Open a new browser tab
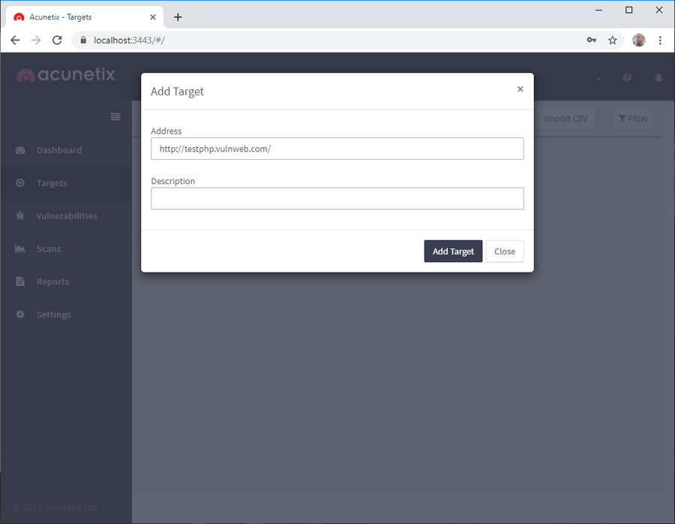The height and width of the screenshot is (524, 675). pos(178,17)
